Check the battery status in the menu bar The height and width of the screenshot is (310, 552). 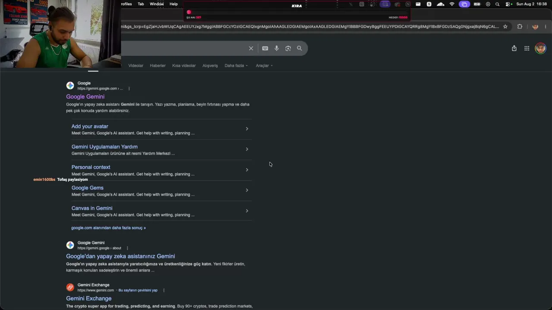(477, 4)
